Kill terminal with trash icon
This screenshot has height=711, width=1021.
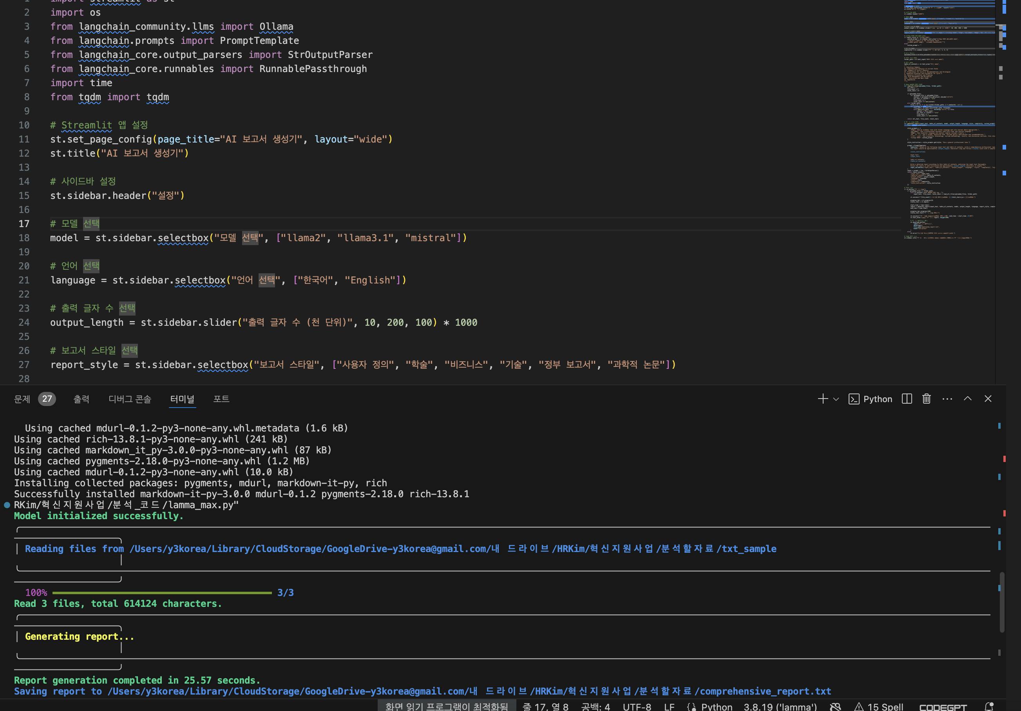926,399
